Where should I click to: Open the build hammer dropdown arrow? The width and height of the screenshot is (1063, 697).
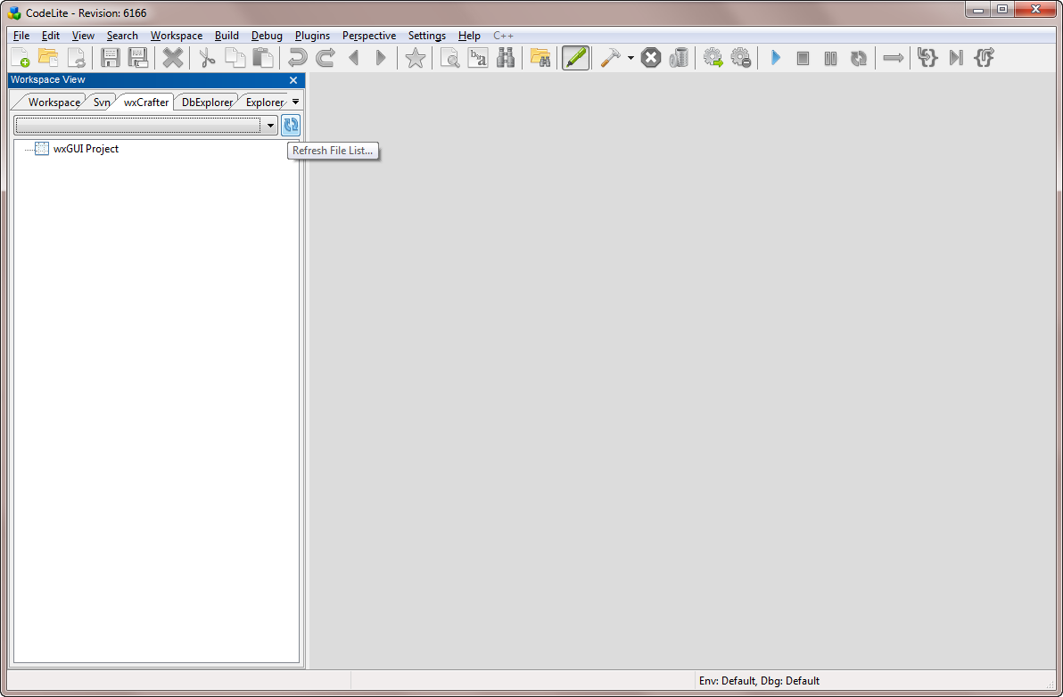click(630, 58)
